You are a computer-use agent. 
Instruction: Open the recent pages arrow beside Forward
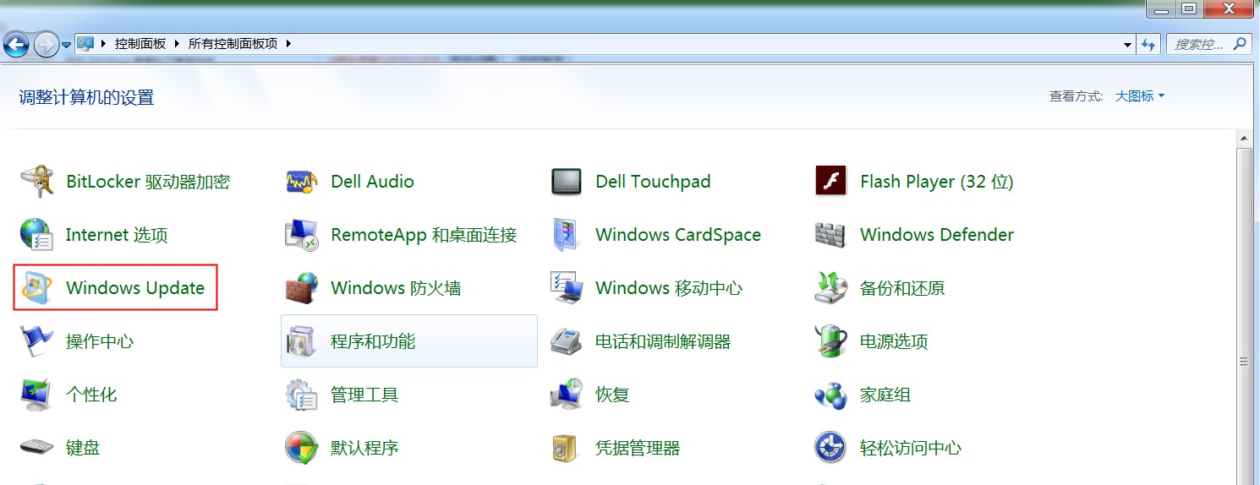(x=66, y=45)
